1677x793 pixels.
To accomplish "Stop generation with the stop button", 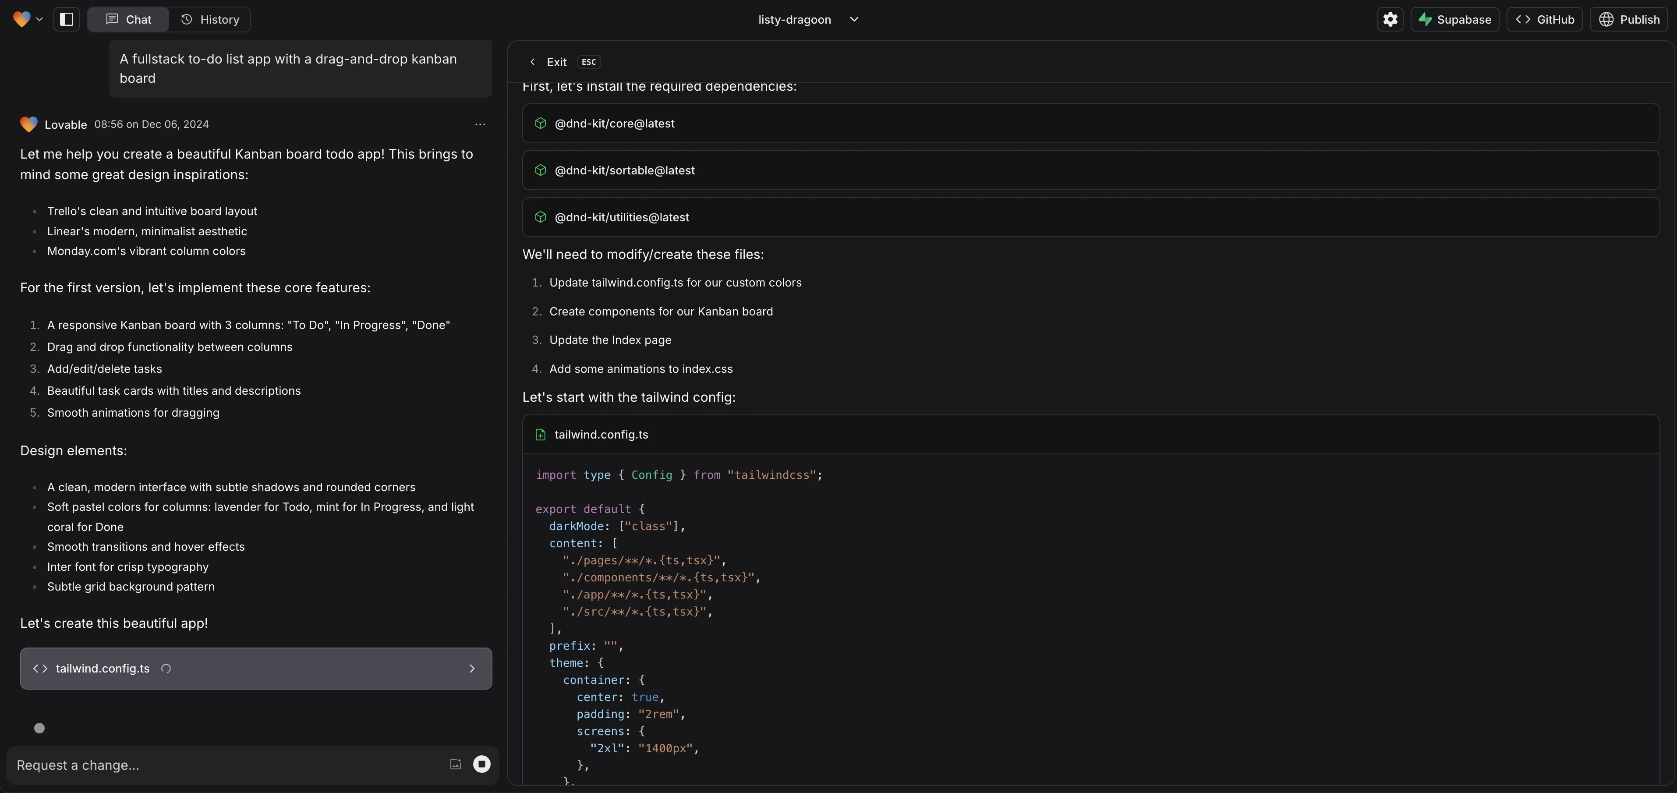I will (482, 765).
